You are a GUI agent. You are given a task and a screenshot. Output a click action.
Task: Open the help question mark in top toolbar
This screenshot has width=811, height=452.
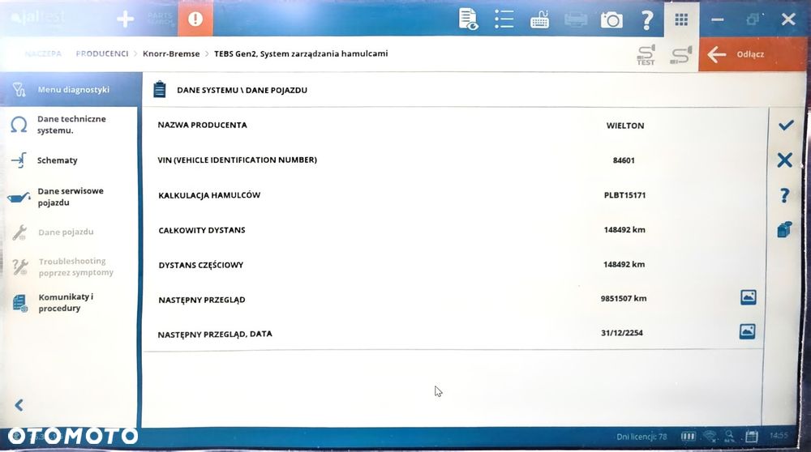tap(646, 20)
